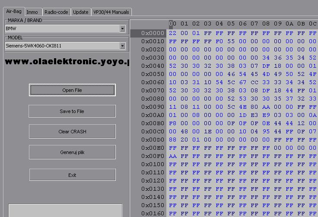Select the 0x0080 row address
Image resolution: width=318 pixels, height=217 pixels.
click(153, 99)
